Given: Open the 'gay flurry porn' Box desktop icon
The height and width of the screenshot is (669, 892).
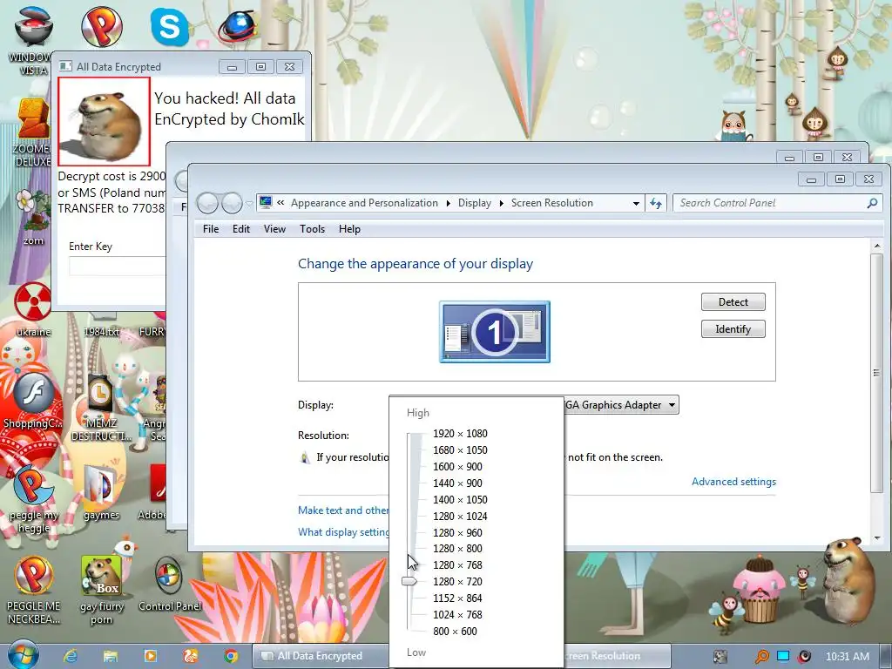Looking at the screenshot, I should tap(101, 591).
